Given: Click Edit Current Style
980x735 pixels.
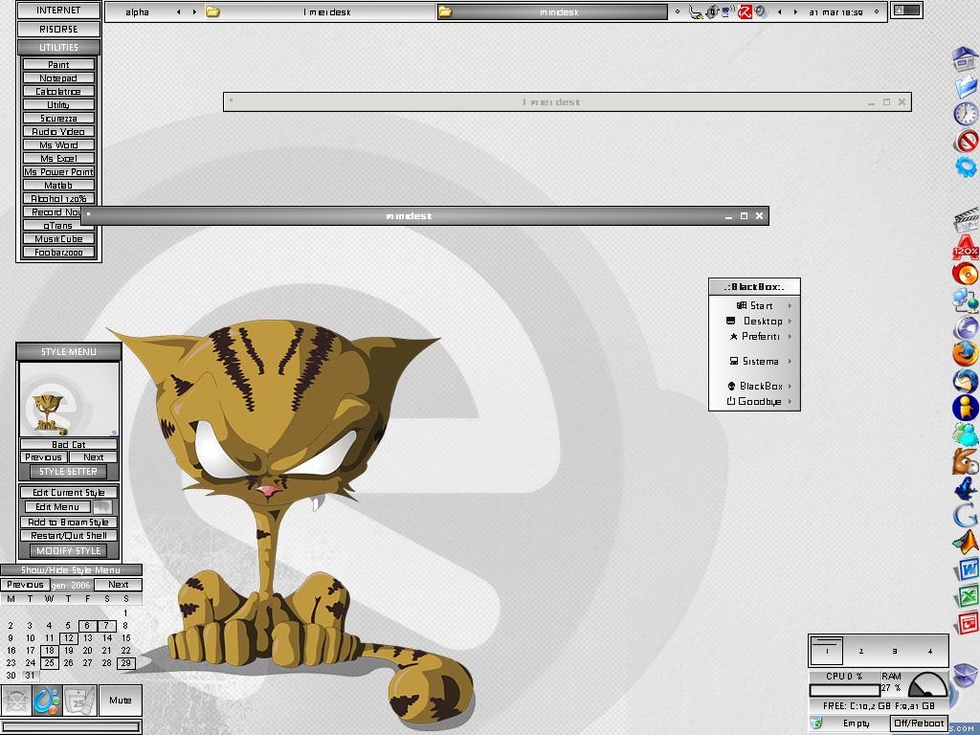Looking at the screenshot, I should coord(69,493).
